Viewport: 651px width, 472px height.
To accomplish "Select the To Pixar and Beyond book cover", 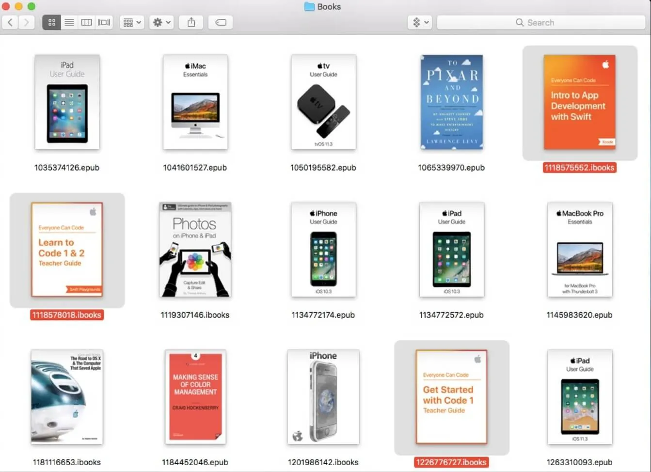I will click(452, 102).
